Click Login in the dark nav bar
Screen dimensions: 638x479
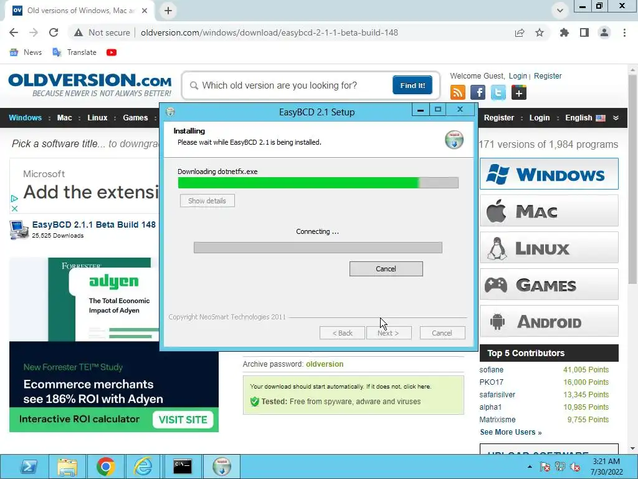click(540, 118)
